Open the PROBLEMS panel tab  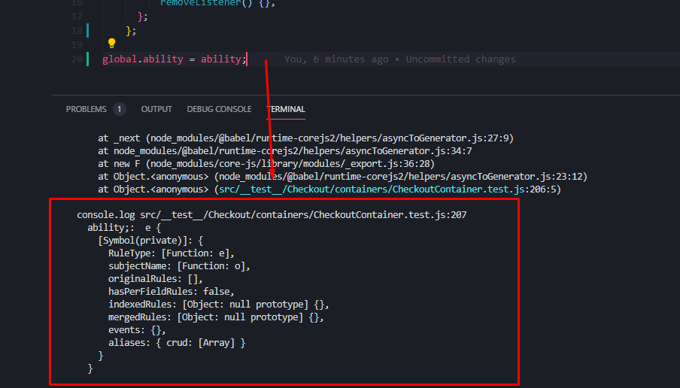coord(87,109)
